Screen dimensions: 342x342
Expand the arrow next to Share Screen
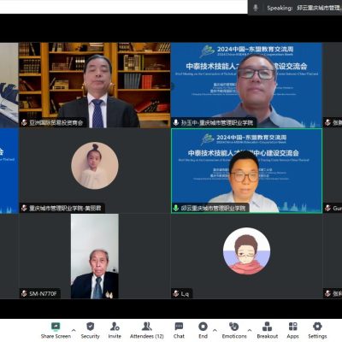[74, 330]
